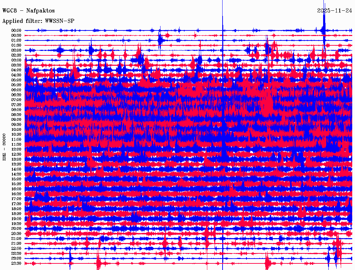Click the 03:00 time label
Viewport: 355px width, 270px height.
[x=16, y=60]
